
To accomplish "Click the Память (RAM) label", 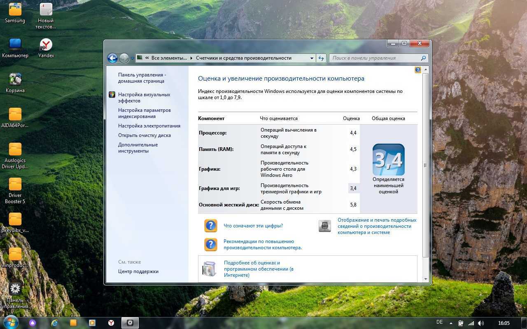I will pyautogui.click(x=216, y=149).
